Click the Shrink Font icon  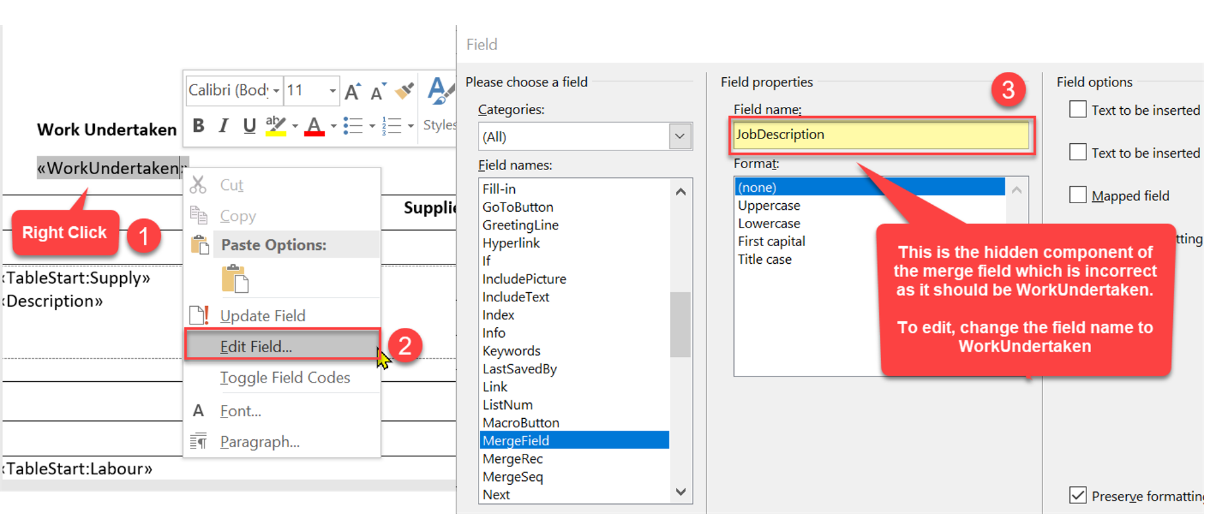[378, 92]
